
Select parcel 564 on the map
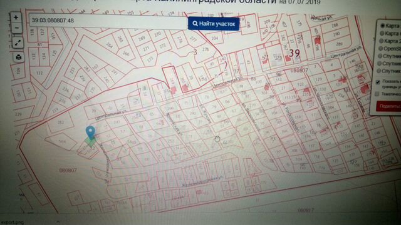coord(62,141)
